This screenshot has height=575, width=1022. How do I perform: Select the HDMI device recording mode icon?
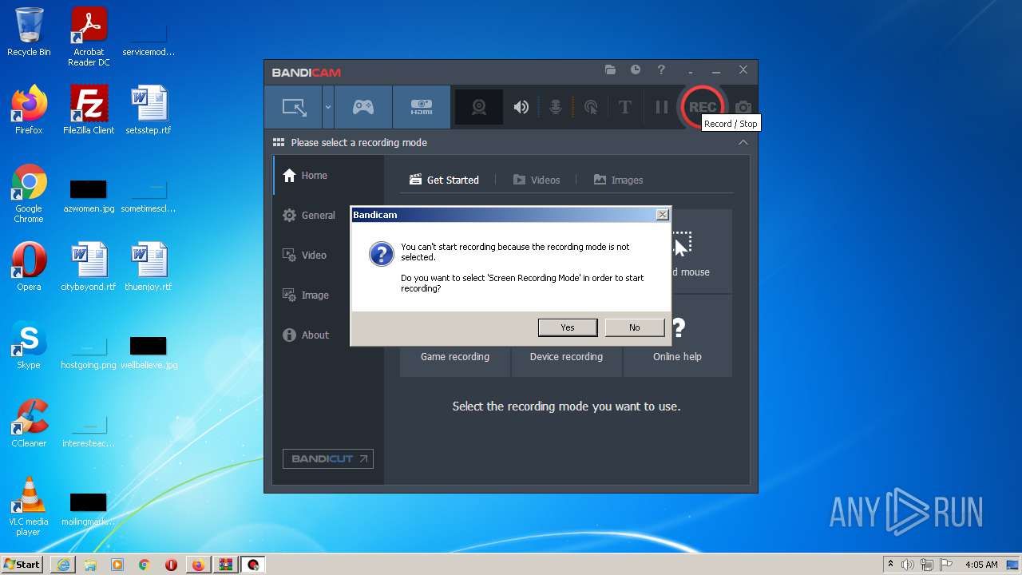pyautogui.click(x=422, y=107)
